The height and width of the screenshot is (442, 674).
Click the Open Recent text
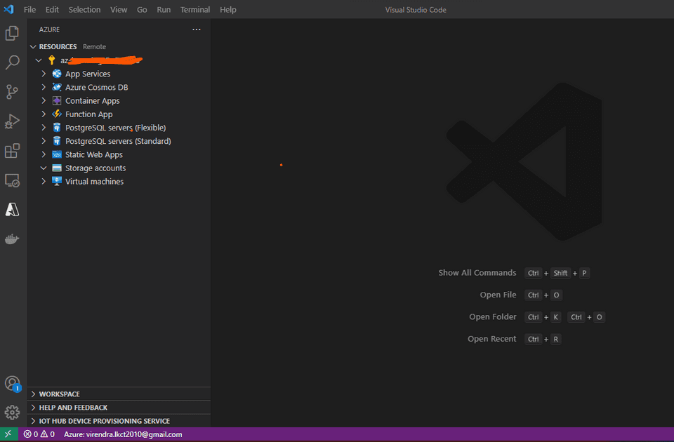pos(491,338)
